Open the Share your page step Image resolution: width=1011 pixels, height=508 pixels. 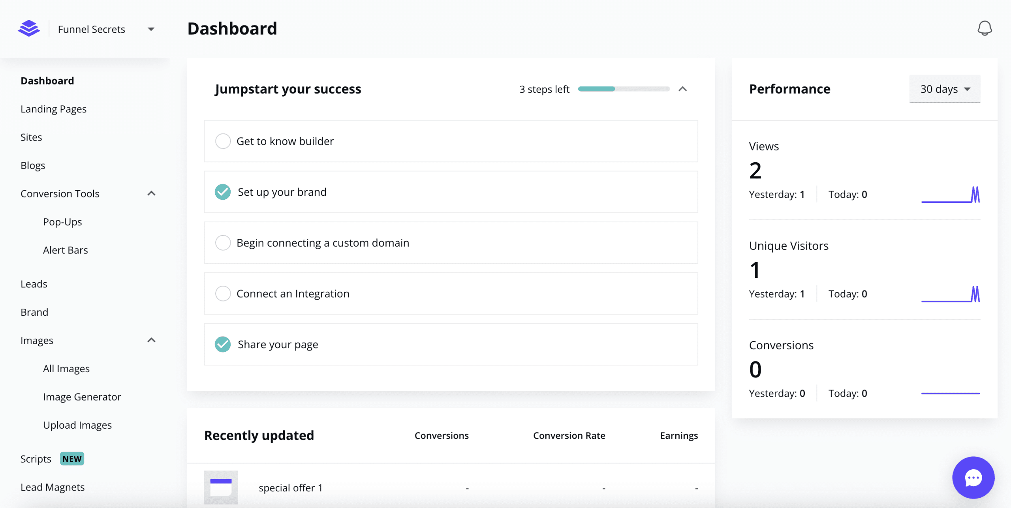[451, 345]
